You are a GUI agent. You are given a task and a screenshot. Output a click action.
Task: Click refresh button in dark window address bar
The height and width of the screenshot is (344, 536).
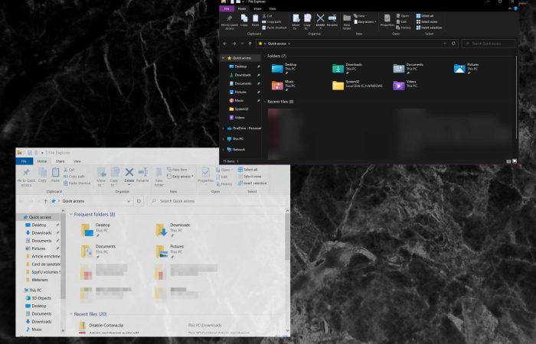[x=453, y=44]
